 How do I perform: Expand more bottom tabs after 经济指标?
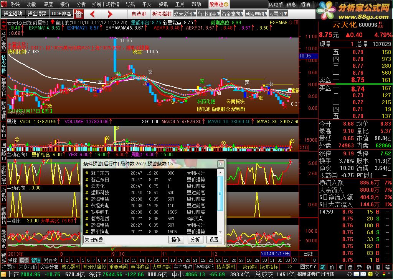(x=289, y=267)
